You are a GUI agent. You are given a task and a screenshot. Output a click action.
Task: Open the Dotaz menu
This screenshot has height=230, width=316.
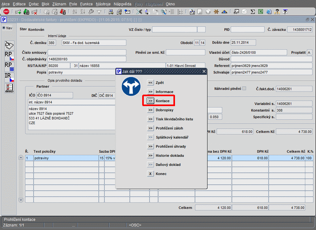point(34,4)
